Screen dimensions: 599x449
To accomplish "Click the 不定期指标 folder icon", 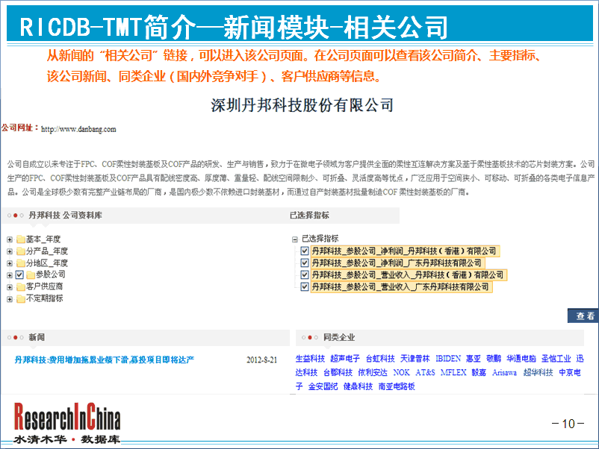I will pyautogui.click(x=21, y=298).
